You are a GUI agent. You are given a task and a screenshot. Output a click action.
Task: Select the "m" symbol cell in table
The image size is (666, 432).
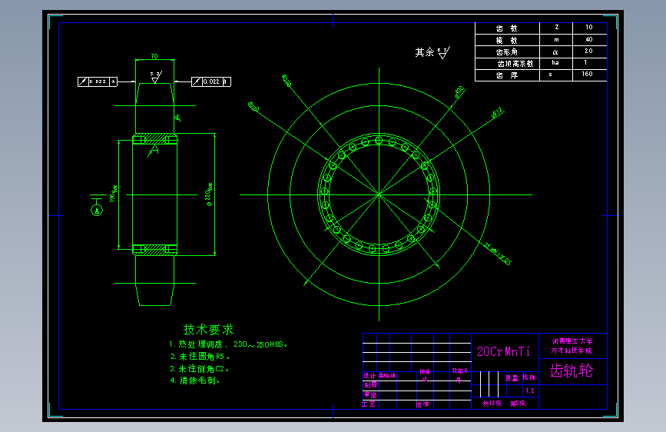point(556,39)
